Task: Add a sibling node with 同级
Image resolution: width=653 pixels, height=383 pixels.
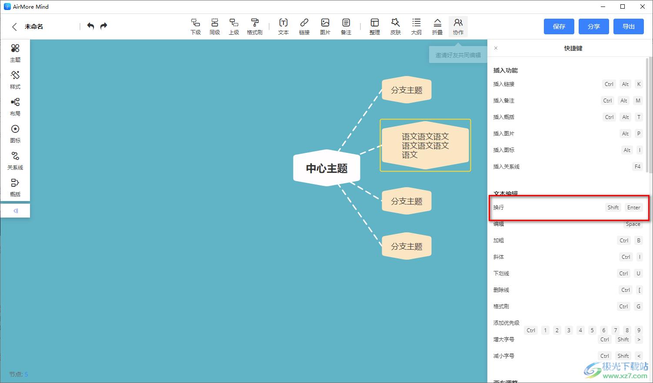Action: (215, 26)
